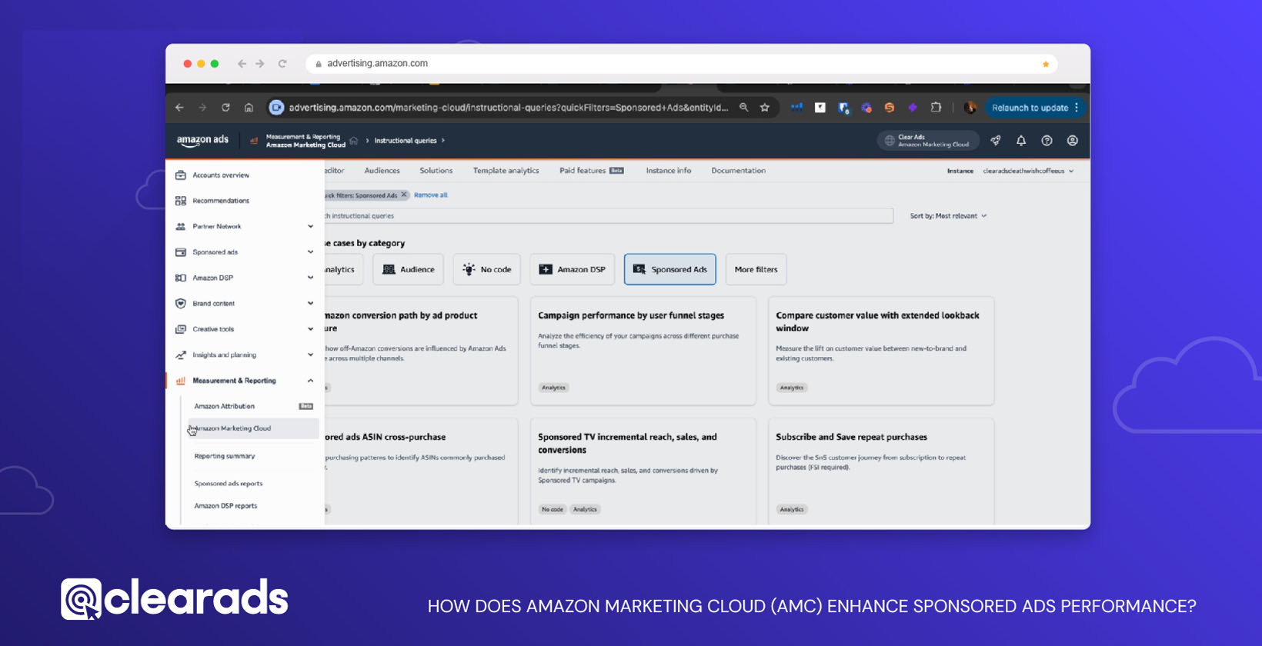Bookmark page with the star icon
Screen dimensions: 1262x646
pos(765,108)
